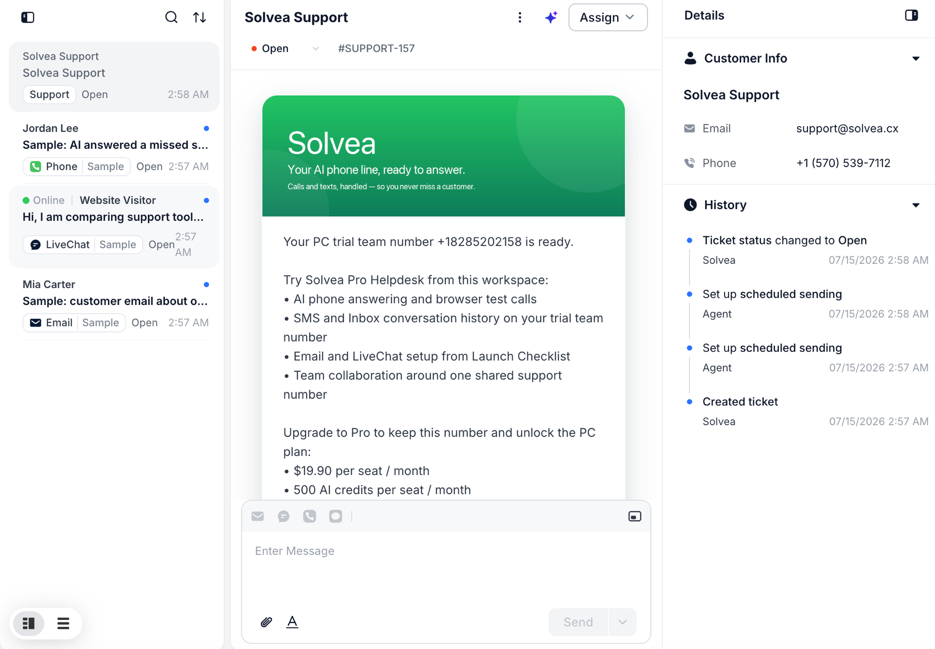This screenshot has width=935, height=649.
Task: Click the #SUPPORT-157 ticket number
Action: pyautogui.click(x=376, y=49)
